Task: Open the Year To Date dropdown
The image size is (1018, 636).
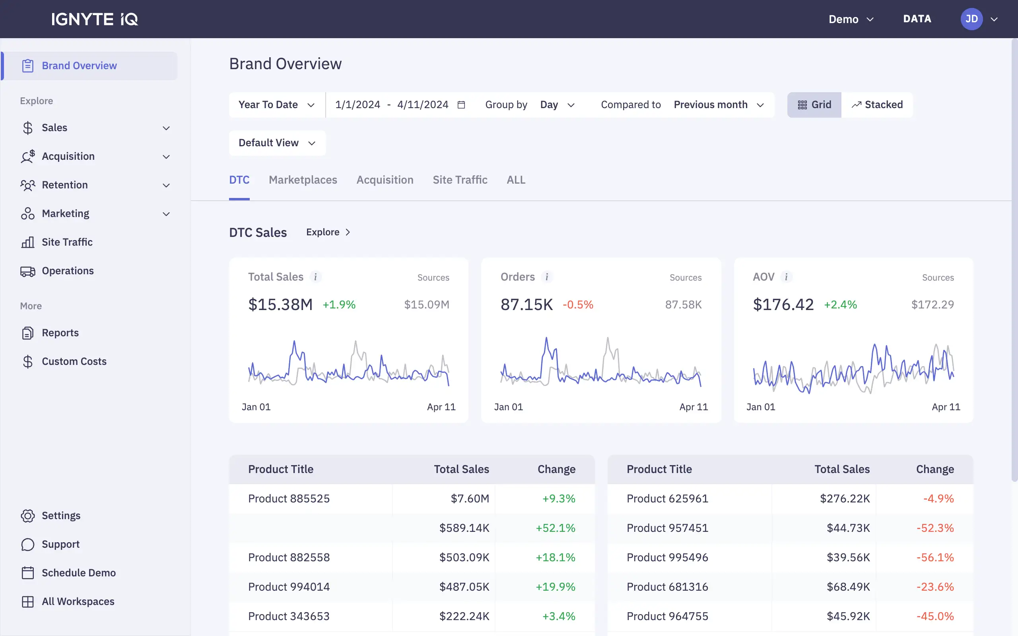Action: [277, 105]
